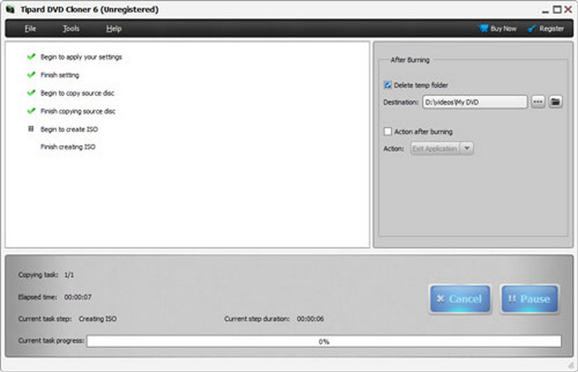Click the Copying task value 1/1
Viewport: 578px width, 372px height.
[69, 275]
